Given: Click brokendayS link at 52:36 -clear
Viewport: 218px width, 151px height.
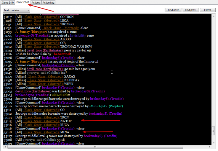Looking at the screenshot, I should [59, 65].
